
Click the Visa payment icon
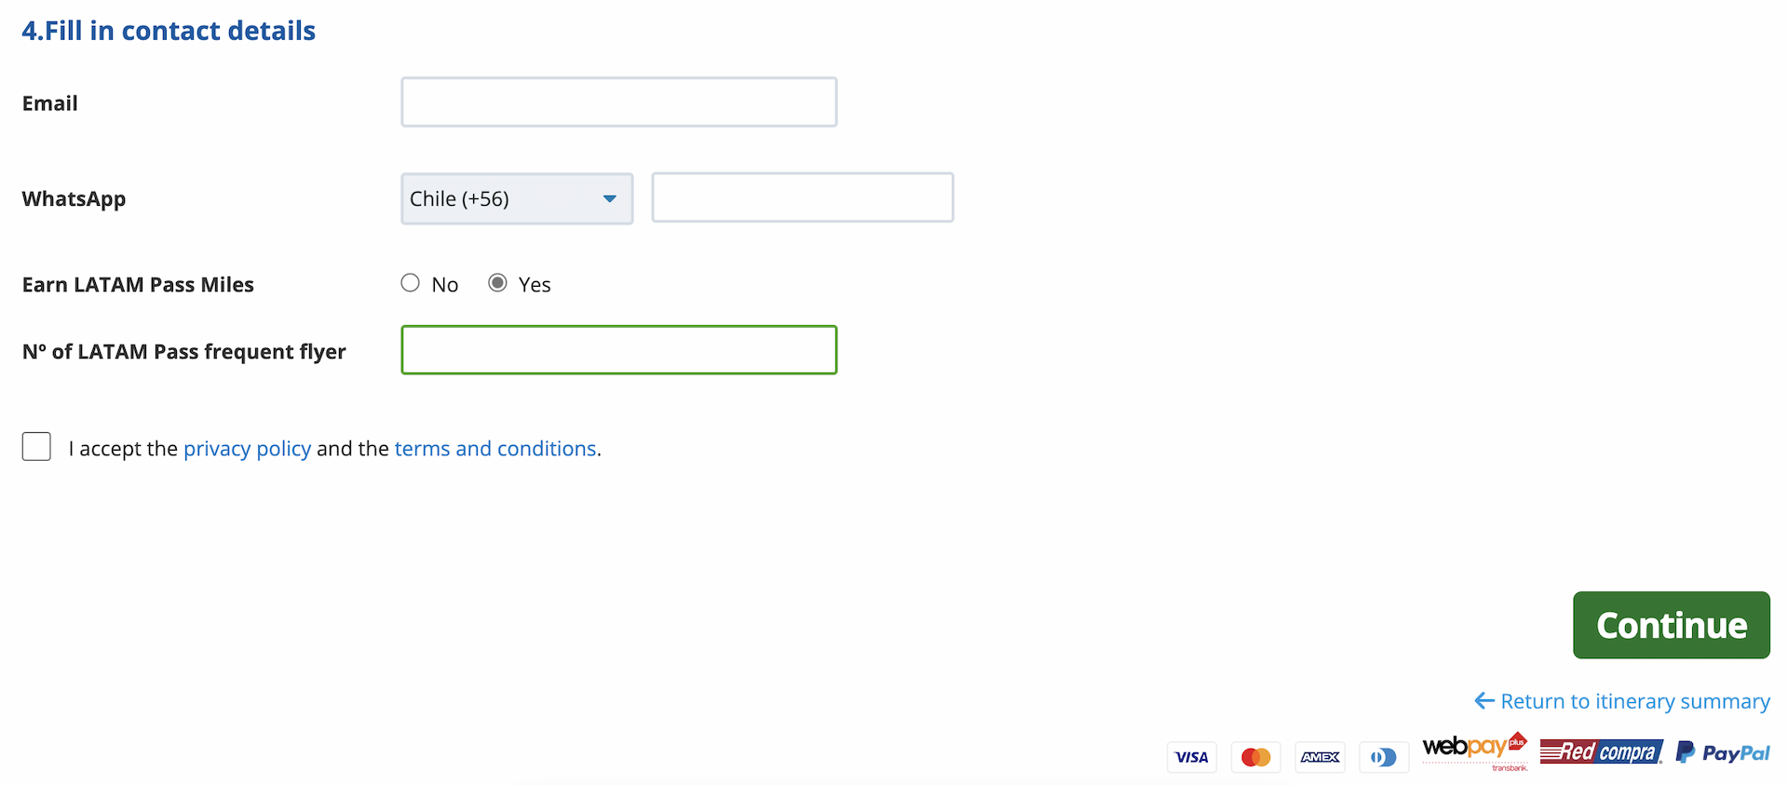(x=1191, y=757)
